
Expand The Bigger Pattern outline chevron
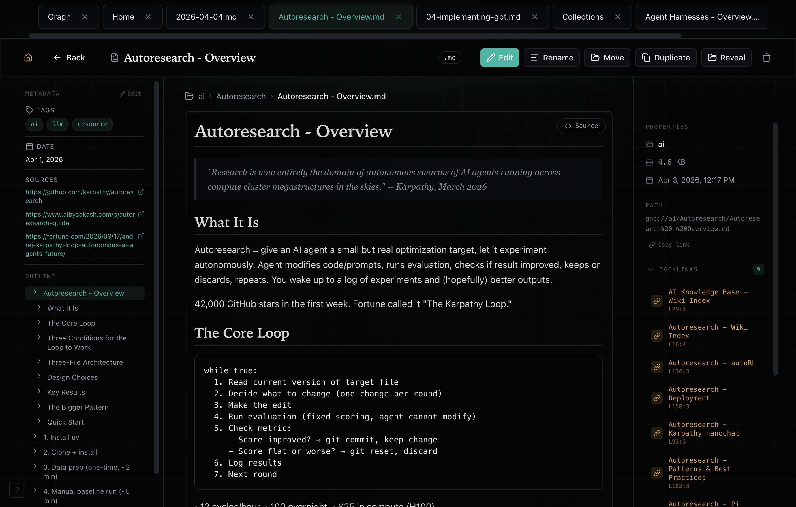coord(39,406)
